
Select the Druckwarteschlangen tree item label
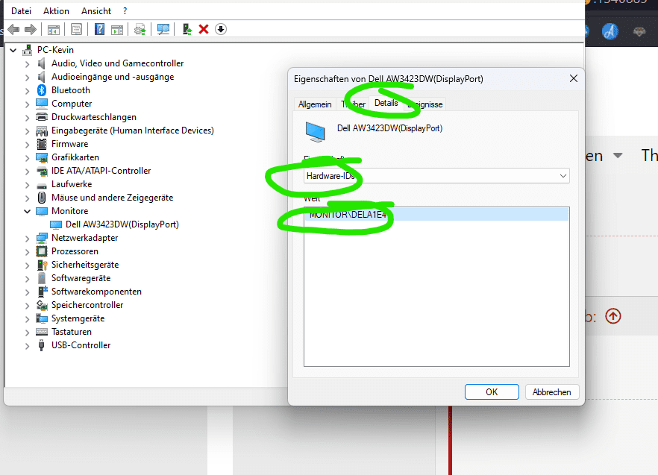[94, 117]
